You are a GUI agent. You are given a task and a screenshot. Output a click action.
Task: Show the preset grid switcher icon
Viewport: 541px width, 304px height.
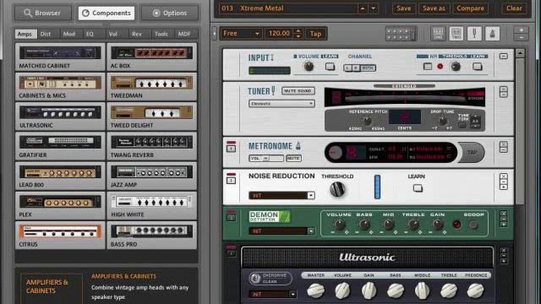click(x=401, y=34)
